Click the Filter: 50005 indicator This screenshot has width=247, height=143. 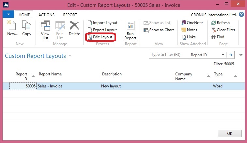click(224, 64)
